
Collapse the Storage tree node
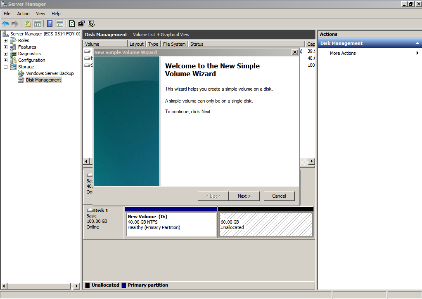(x=5, y=67)
